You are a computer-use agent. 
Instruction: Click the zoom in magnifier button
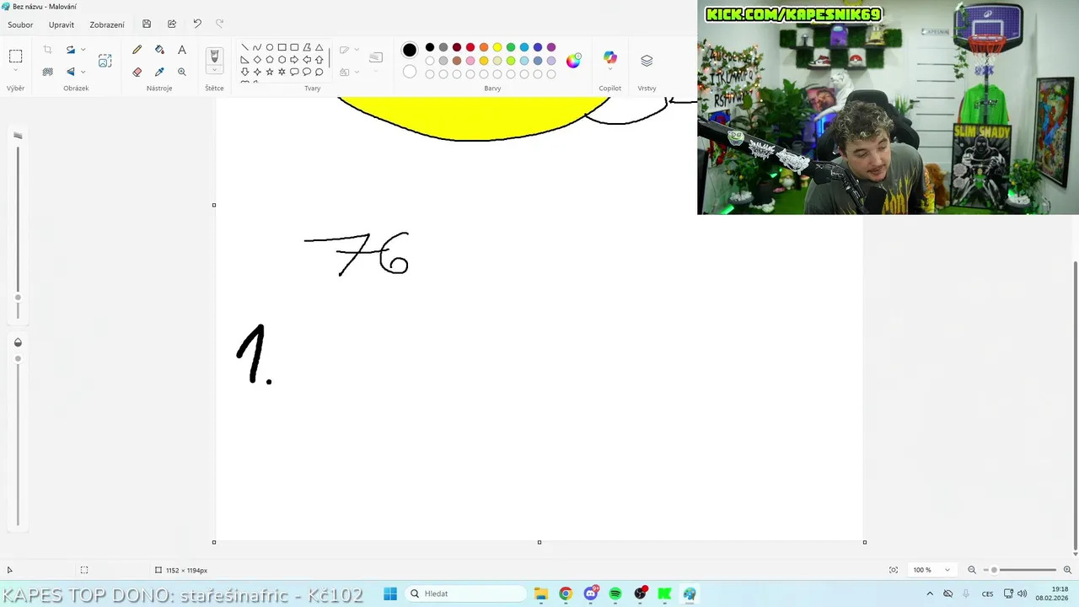click(1067, 570)
